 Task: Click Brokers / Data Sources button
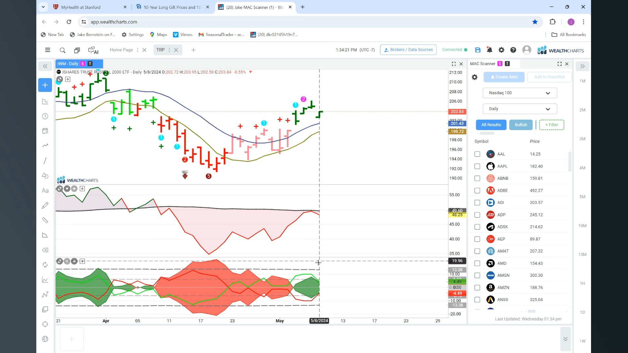408,50
